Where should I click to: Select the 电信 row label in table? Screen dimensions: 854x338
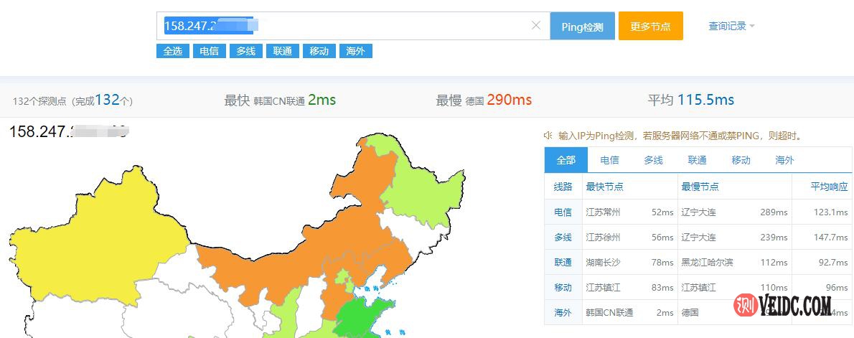(563, 212)
